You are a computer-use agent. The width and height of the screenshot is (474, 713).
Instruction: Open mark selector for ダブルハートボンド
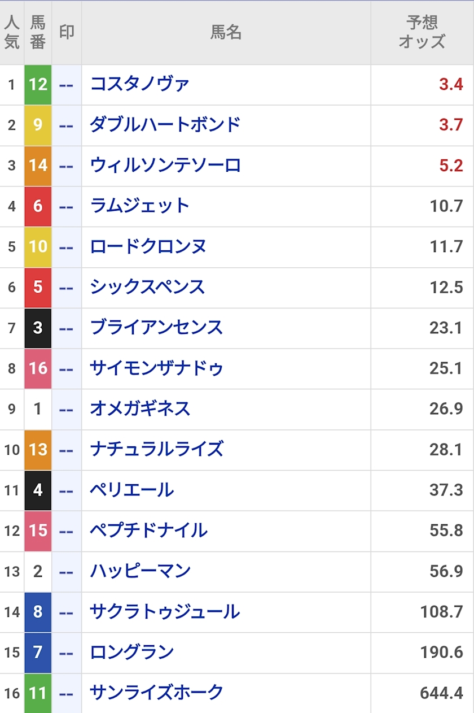coord(67,125)
